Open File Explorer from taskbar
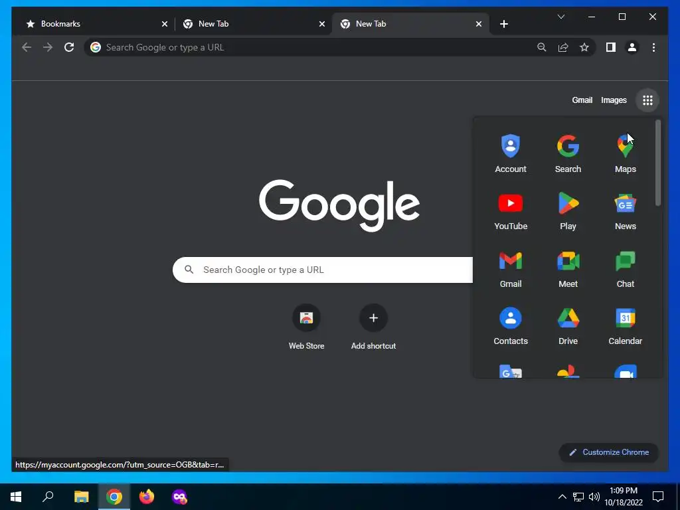 coord(81,497)
